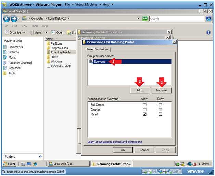Click the VMware Player logo icon in title bar
215x176 pixels.
tap(4, 4)
